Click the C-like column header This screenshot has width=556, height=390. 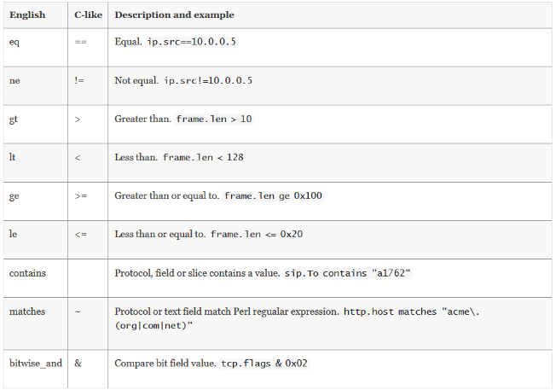pos(88,15)
